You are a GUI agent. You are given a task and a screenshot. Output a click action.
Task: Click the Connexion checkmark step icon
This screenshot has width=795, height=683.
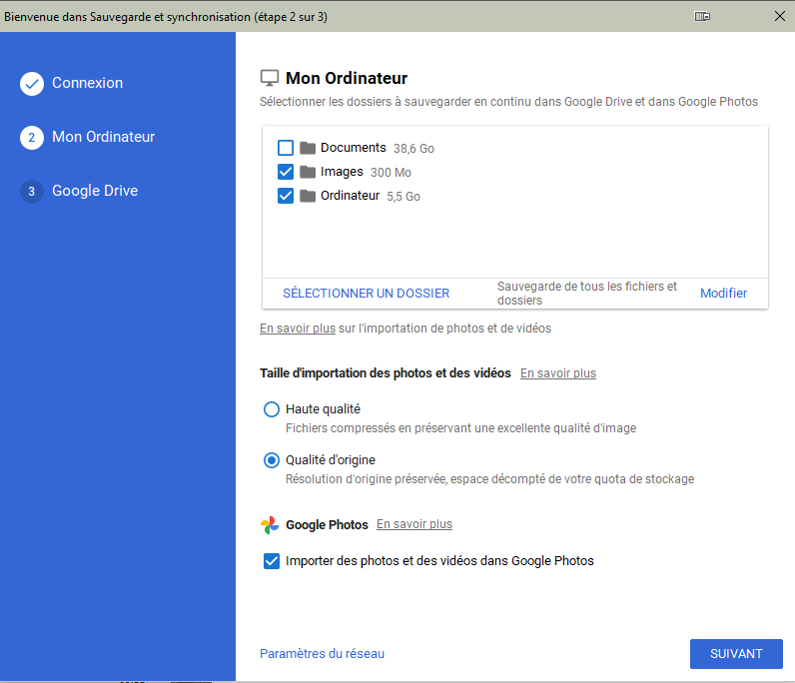pos(32,84)
